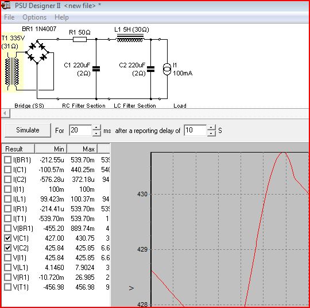310x308 pixels.
Task: Click the I(L1) Min value 99.423m
Action: click(52, 199)
